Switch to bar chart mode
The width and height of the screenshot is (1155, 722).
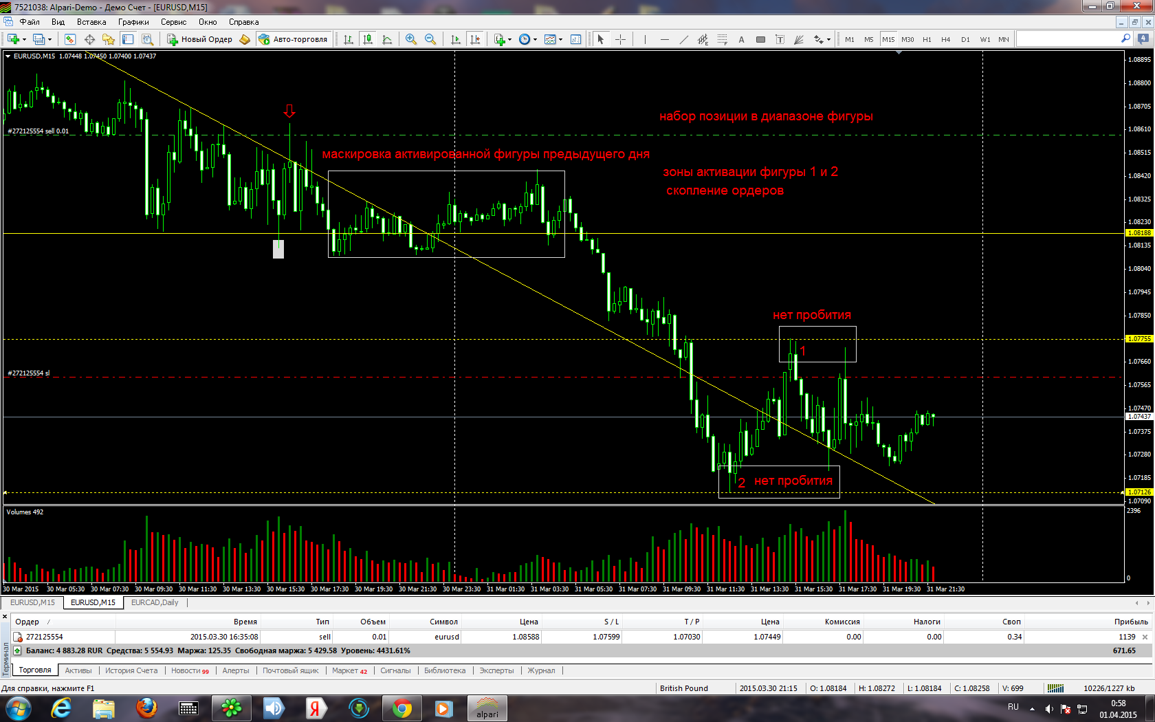349,39
